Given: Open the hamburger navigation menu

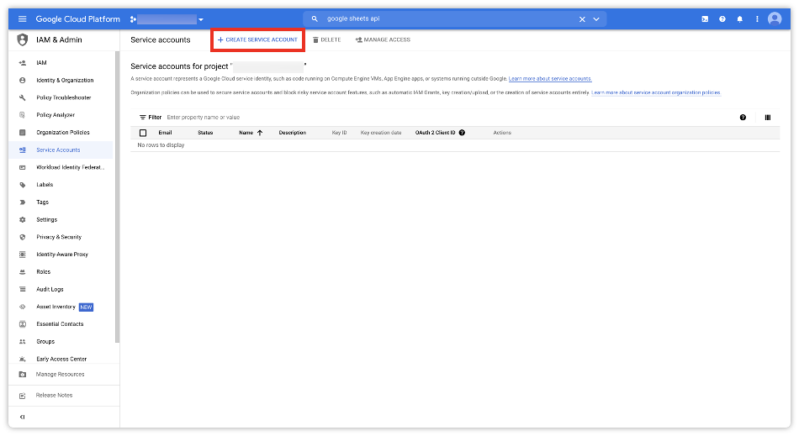Looking at the screenshot, I should tap(22, 18).
